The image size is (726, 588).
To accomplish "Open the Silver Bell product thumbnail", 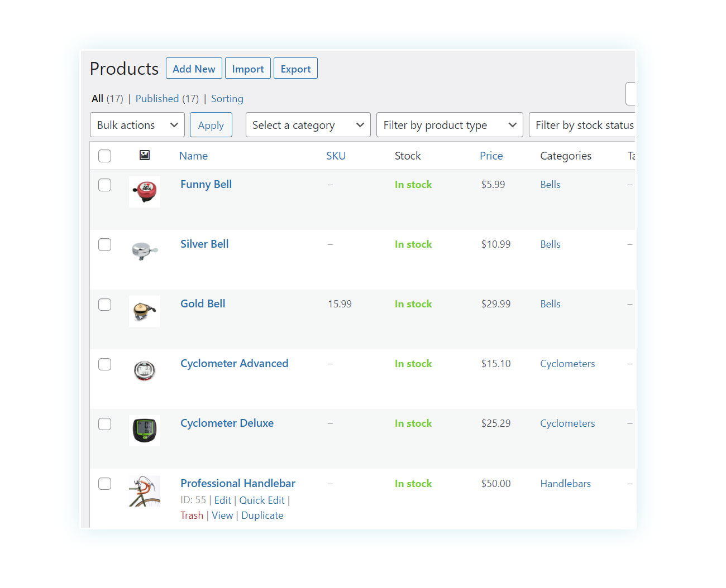I will coord(145,252).
